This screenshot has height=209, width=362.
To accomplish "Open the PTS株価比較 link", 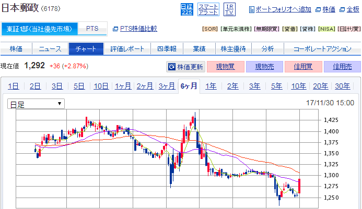I will coord(138,29).
